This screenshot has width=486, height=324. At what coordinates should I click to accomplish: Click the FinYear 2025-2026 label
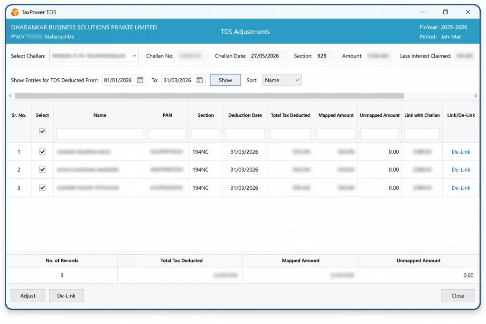coord(443,27)
